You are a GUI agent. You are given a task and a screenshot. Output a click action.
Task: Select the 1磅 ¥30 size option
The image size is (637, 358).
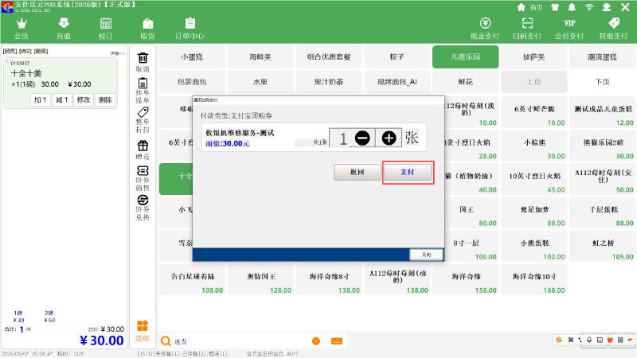[x=18, y=317]
